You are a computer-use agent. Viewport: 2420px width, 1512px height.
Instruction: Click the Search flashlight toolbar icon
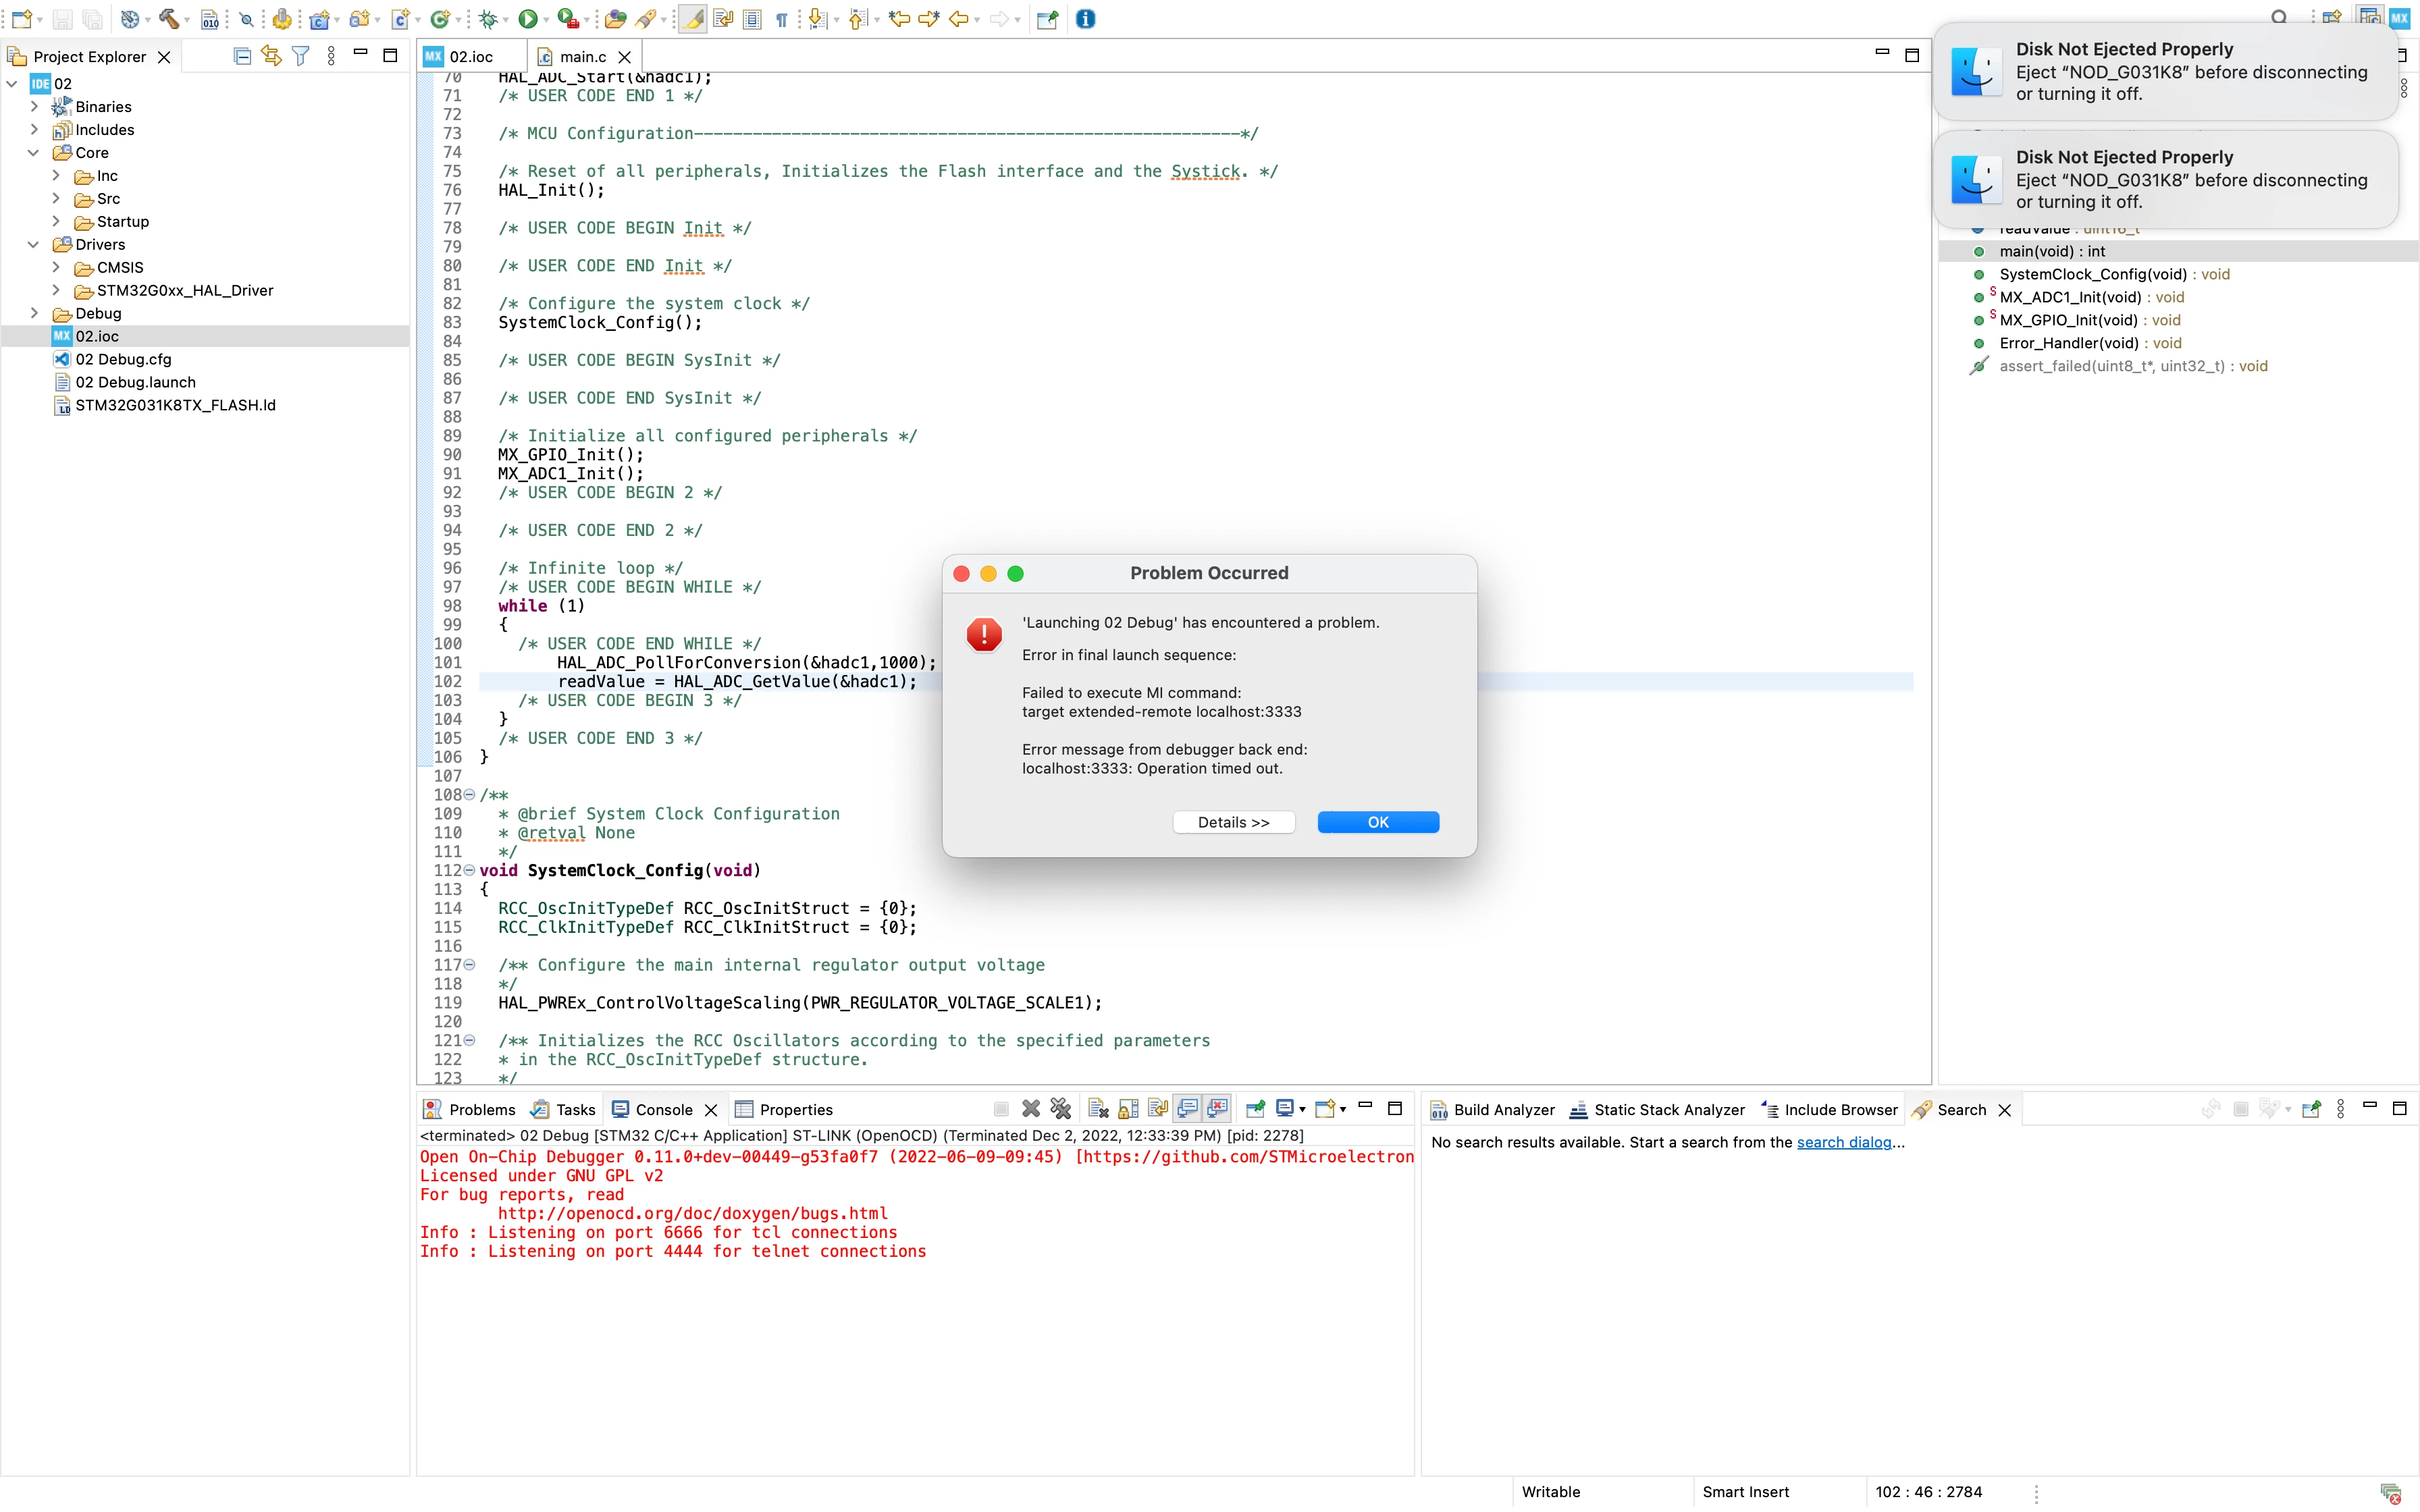(646, 18)
